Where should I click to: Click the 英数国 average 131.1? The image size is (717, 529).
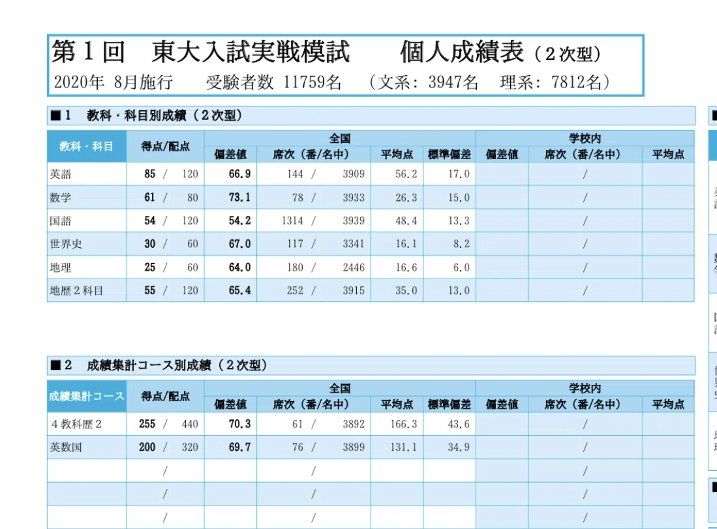coord(403,447)
